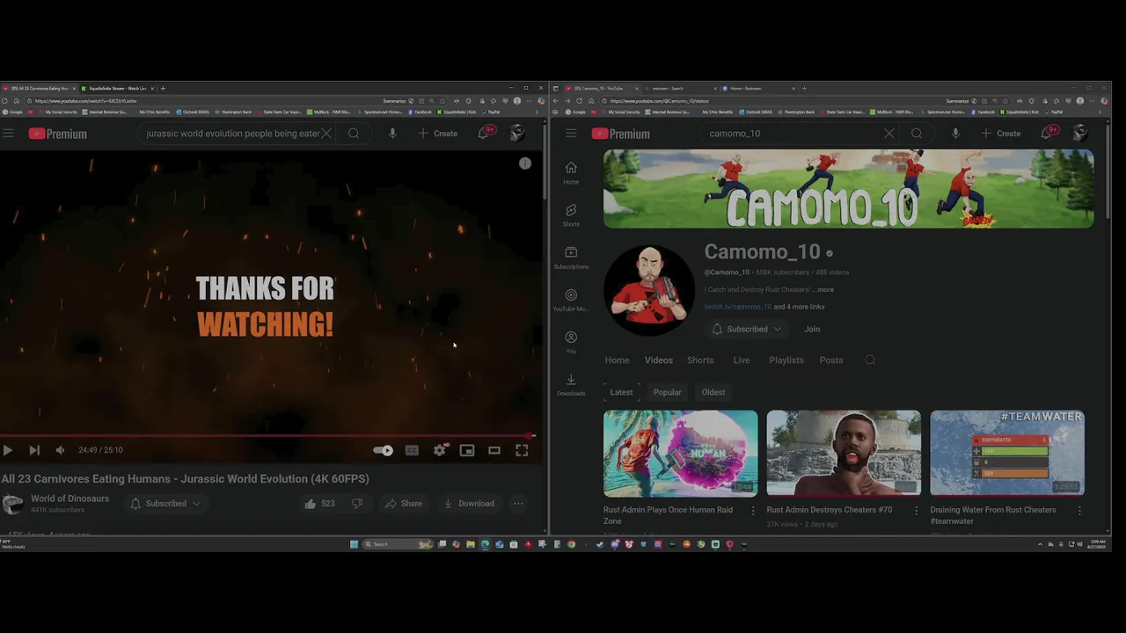Expand Subscribed dropdown for World of Dinosaurs

[x=165, y=504]
